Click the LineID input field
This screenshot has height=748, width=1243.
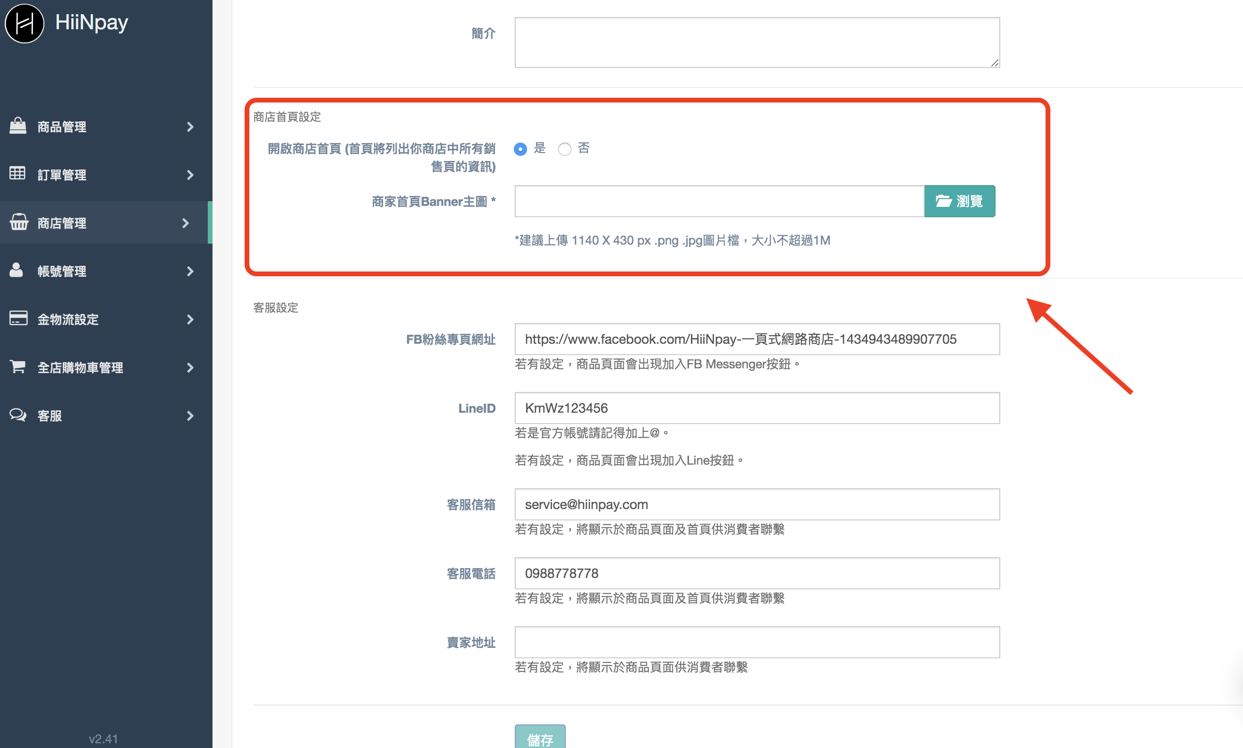tap(757, 408)
